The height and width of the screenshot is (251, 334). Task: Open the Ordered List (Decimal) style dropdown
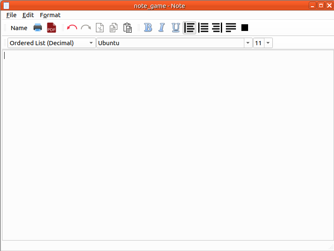click(52, 43)
